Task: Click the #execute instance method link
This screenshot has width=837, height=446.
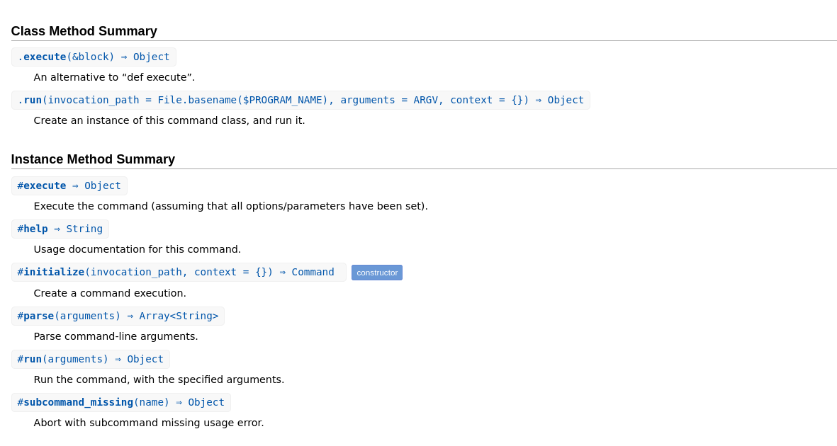Action: pos(42,185)
